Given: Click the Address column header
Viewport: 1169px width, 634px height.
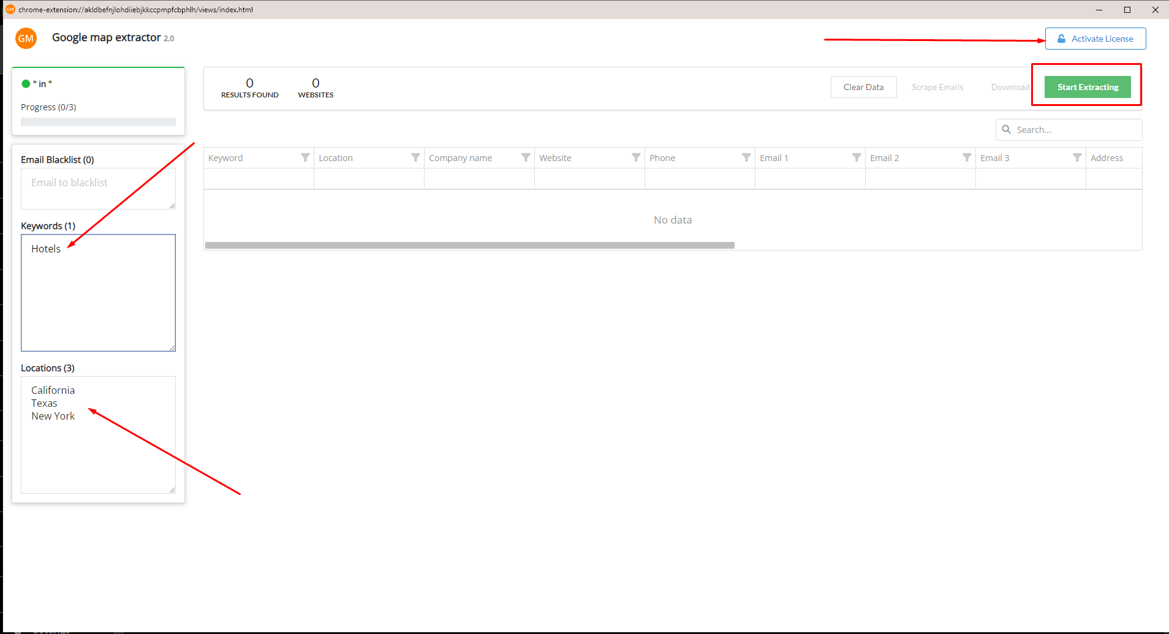Looking at the screenshot, I should pyautogui.click(x=1114, y=157).
